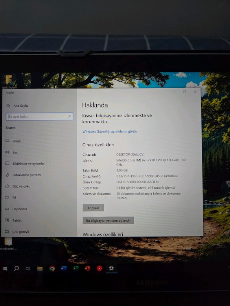Select the modemctrl desktop folder icon
The width and height of the screenshot is (230, 306).
8,243
